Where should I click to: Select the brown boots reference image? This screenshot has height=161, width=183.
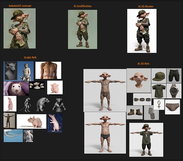coord(135,112)
